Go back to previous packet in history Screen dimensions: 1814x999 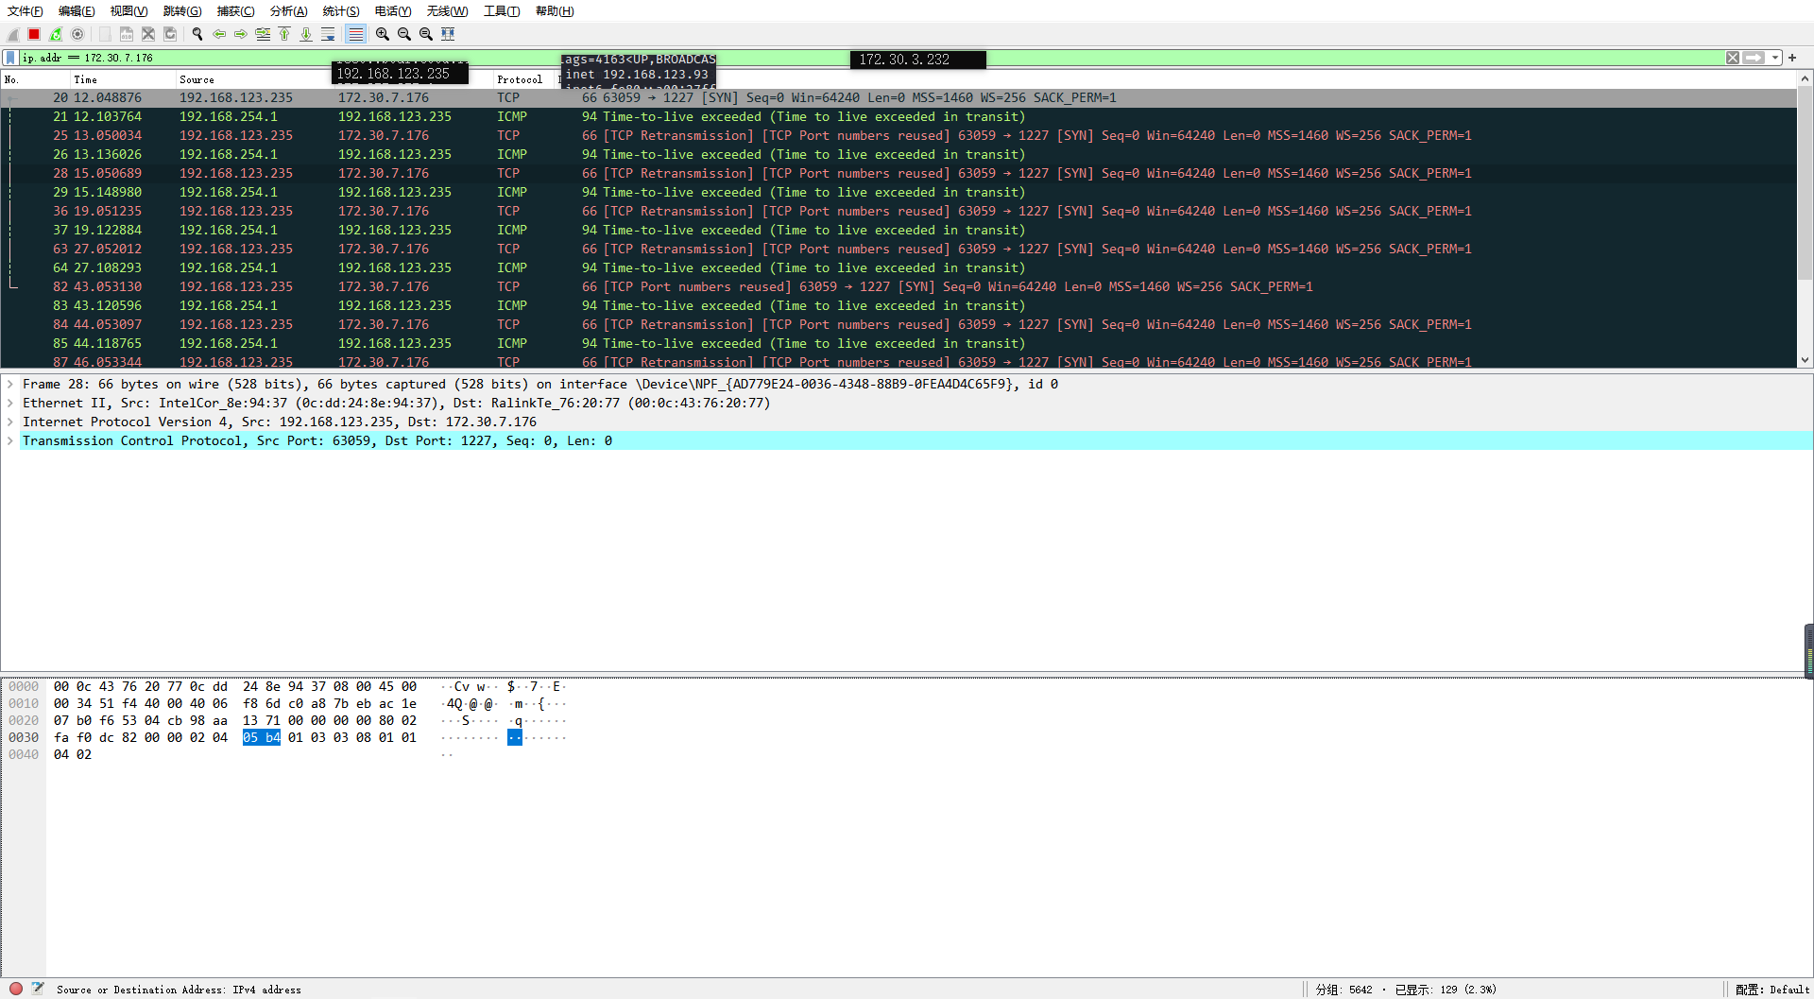[x=219, y=34]
